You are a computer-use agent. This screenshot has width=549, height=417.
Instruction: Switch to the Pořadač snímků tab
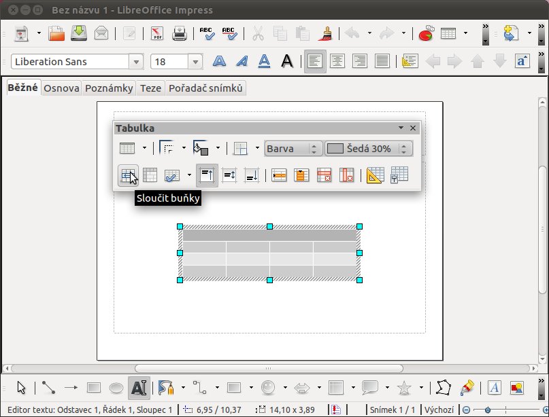coord(205,88)
